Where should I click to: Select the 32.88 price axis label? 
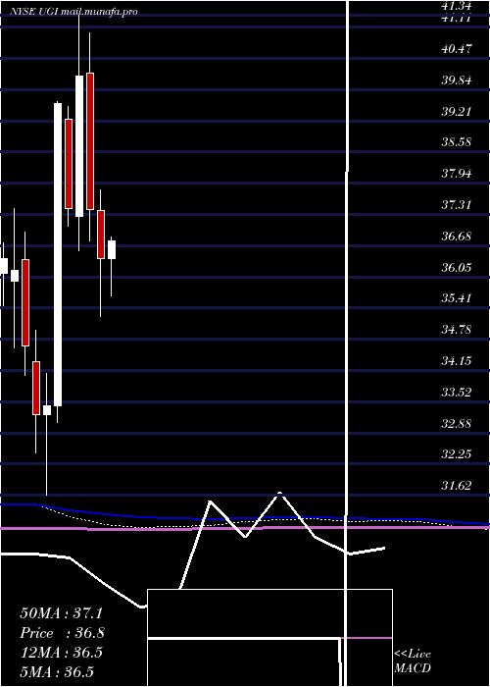click(458, 424)
